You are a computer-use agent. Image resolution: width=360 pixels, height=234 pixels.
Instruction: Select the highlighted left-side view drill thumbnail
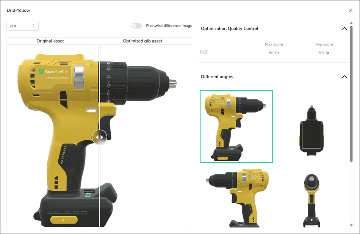(236, 126)
